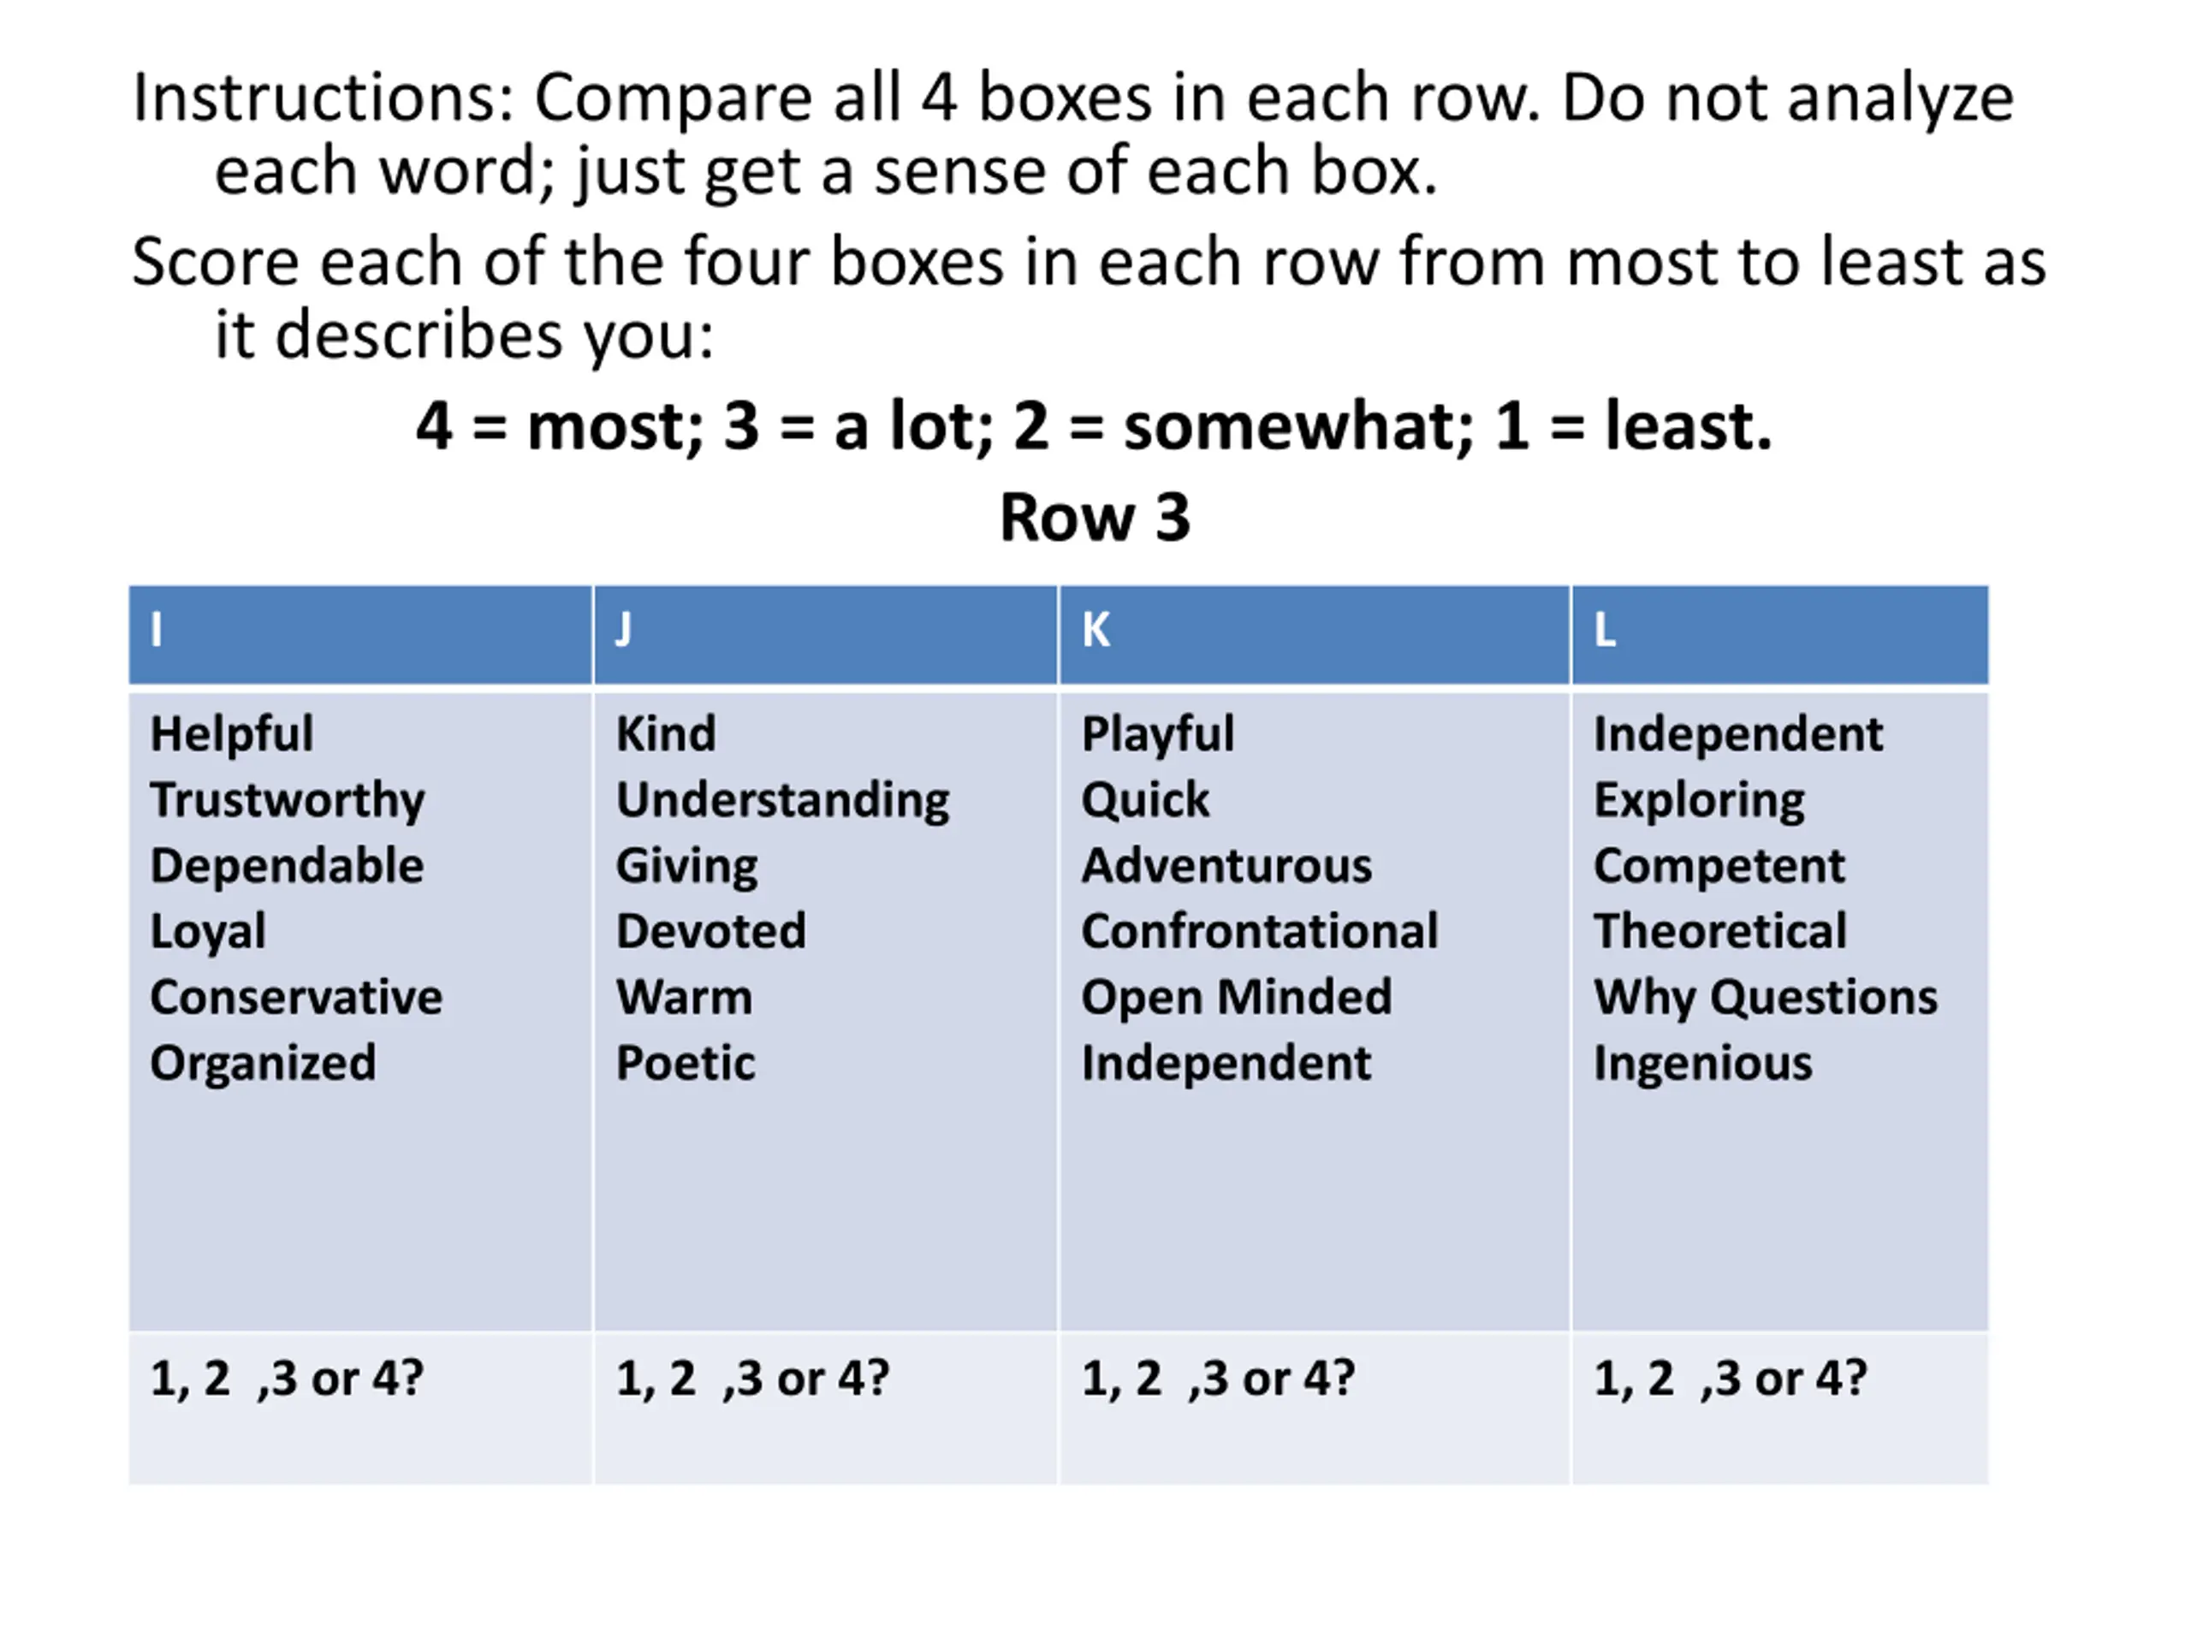Click the word "Understanding" in column J
Screen dimensions: 2191x1643
(x=782, y=799)
